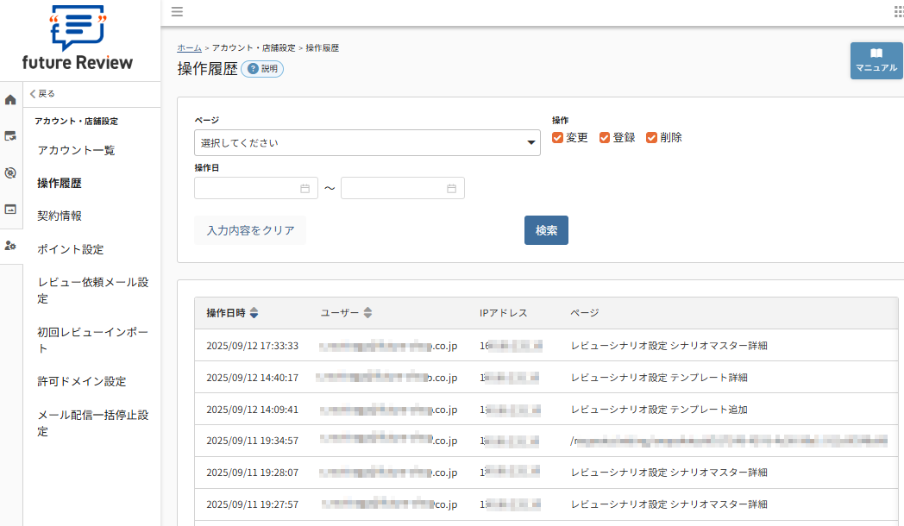This screenshot has height=526, width=904.
Task: Open the ページ dropdown showing 選択してください
Action: pyautogui.click(x=367, y=142)
